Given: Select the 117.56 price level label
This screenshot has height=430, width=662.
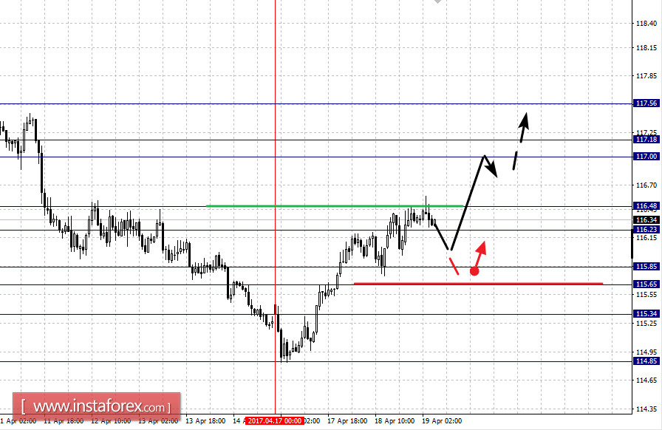Looking at the screenshot, I should coord(646,103).
